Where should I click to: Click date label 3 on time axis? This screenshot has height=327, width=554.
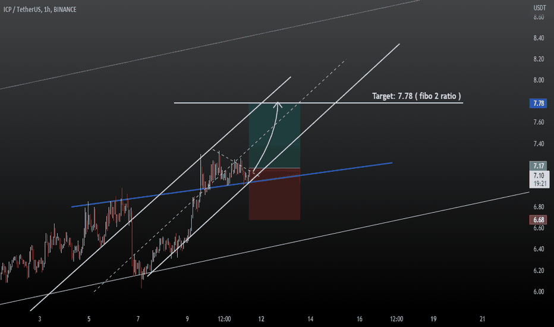40,319
